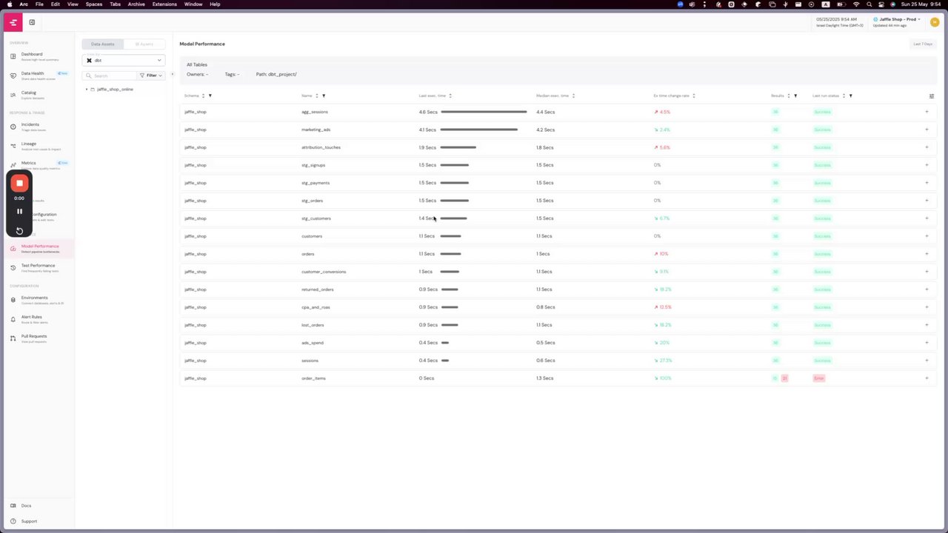Screen dimensions: 948x533
Task: Click the marketing_ads execution time bar
Action: click(479, 130)
